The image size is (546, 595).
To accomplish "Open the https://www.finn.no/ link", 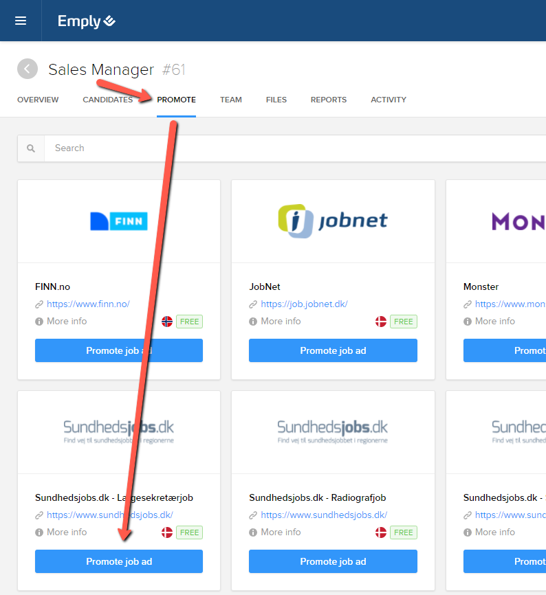I will (x=88, y=304).
